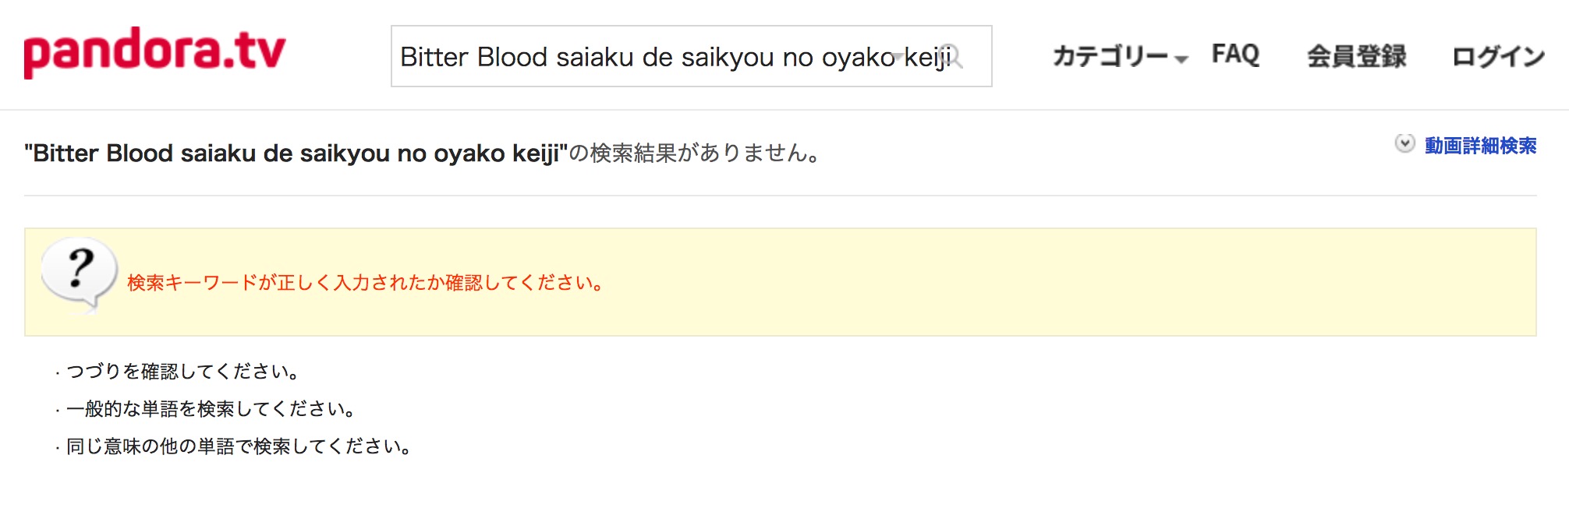Open the ログイン login link
Image resolution: width=1569 pixels, height=508 pixels.
(x=1498, y=56)
